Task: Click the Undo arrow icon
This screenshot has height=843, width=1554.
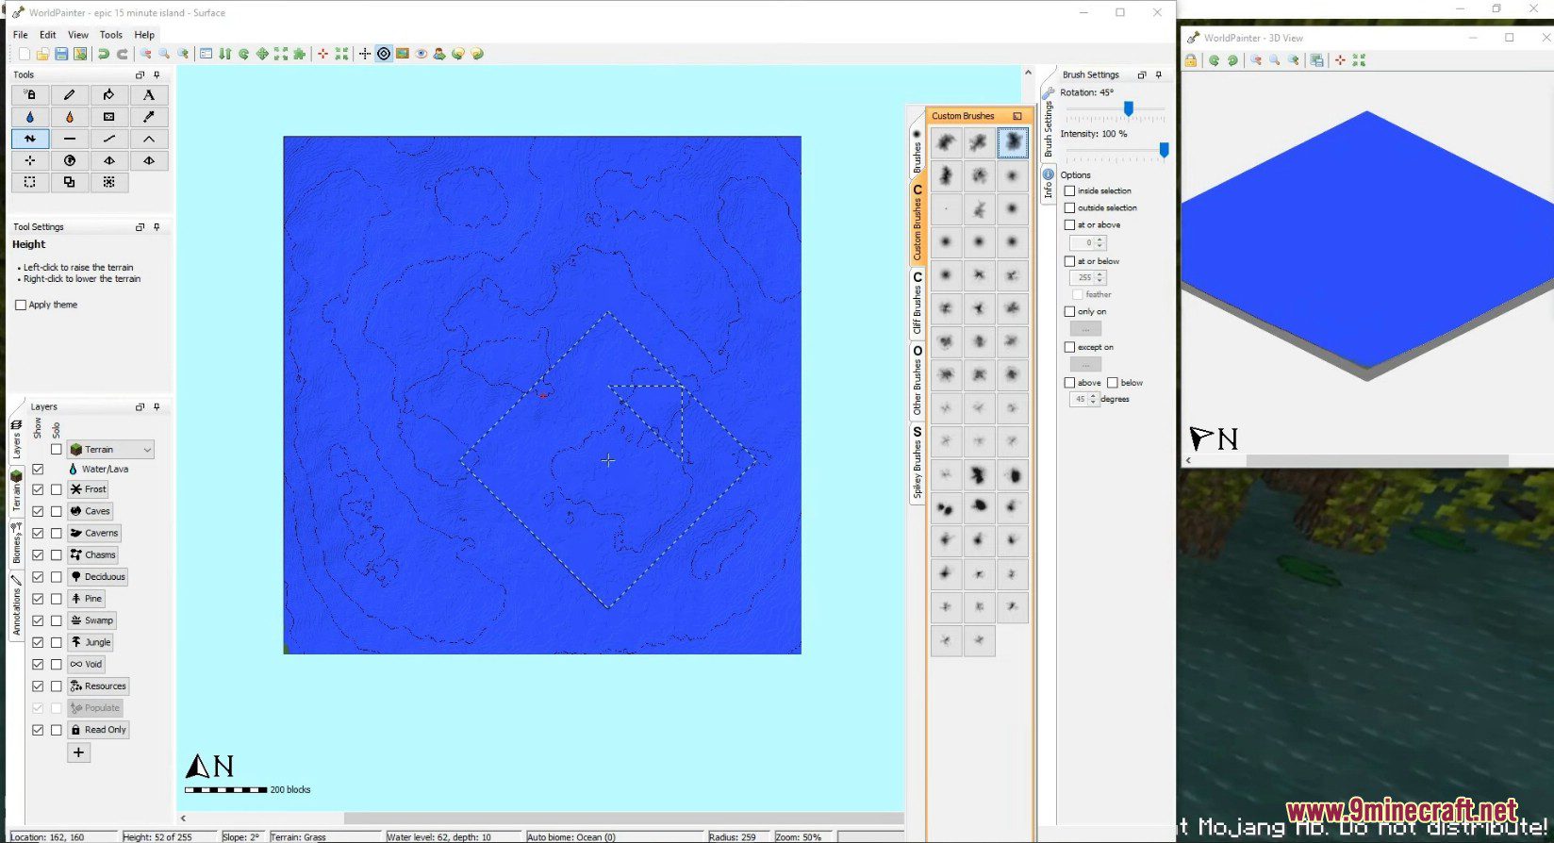Action: [x=104, y=54]
